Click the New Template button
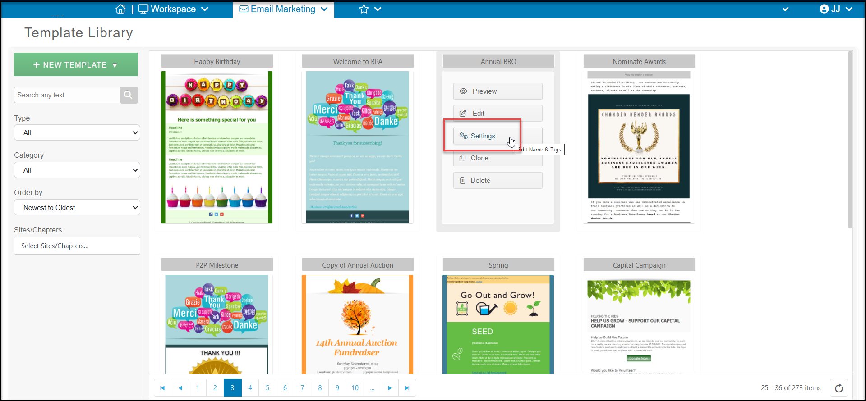Viewport: 866px width, 401px height. (x=76, y=65)
